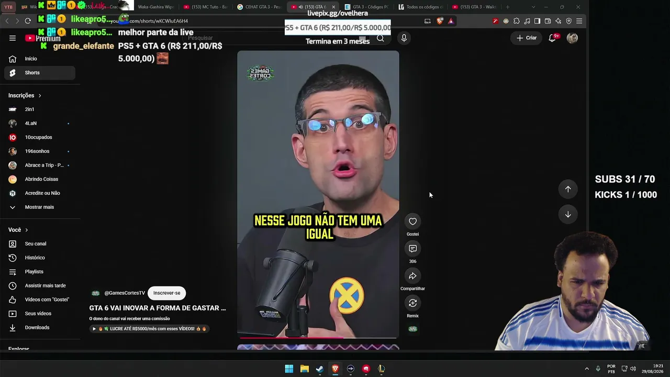This screenshot has width=670, height=377.
Task: Click the search magnifier icon
Action: 381,38
